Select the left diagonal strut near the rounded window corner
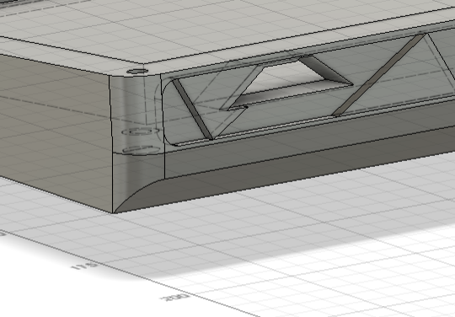The image size is (455, 317). [x=193, y=110]
